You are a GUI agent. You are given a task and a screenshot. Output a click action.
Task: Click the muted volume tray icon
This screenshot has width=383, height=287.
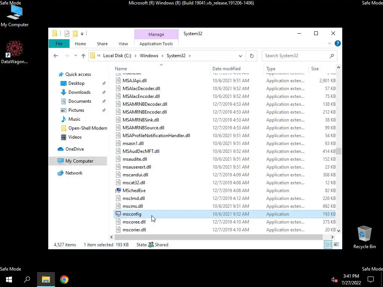[334, 280]
